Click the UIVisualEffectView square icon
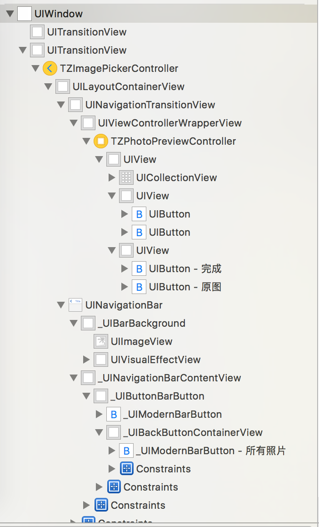Viewport: 319px width, 527px height. pyautogui.click(x=100, y=360)
